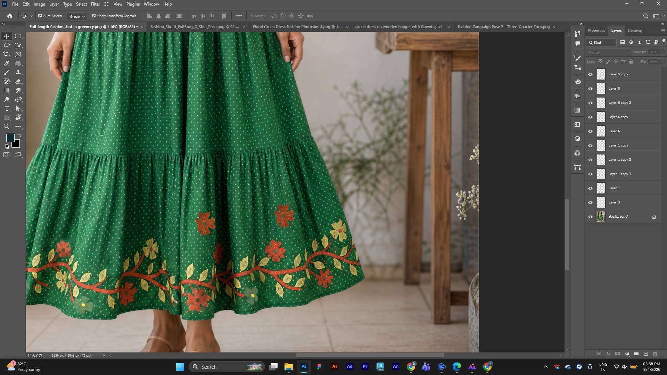Image resolution: width=667 pixels, height=375 pixels.
Task: Select the Brush tool
Action: click(7, 72)
